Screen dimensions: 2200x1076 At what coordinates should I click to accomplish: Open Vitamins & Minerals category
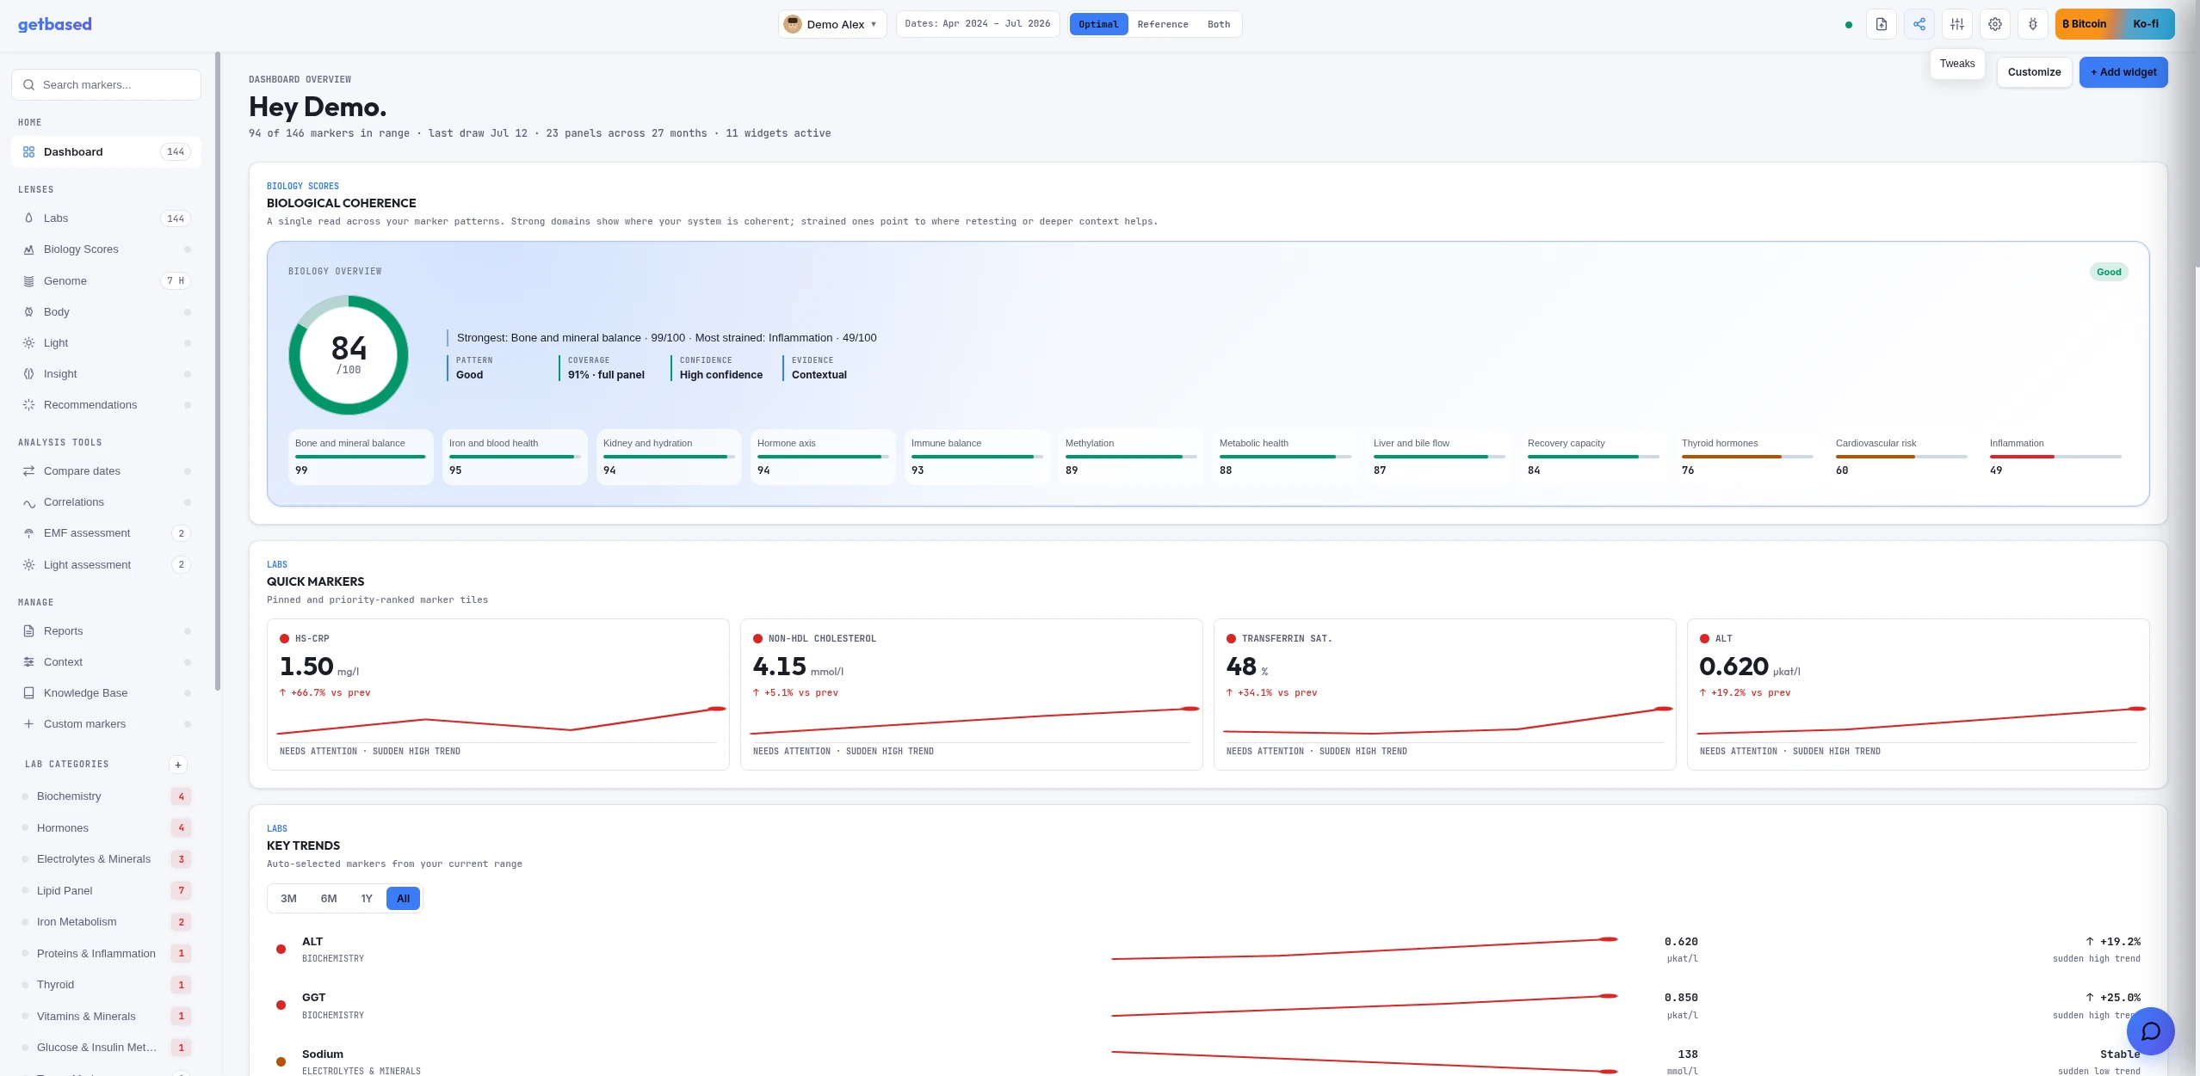[106, 1017]
